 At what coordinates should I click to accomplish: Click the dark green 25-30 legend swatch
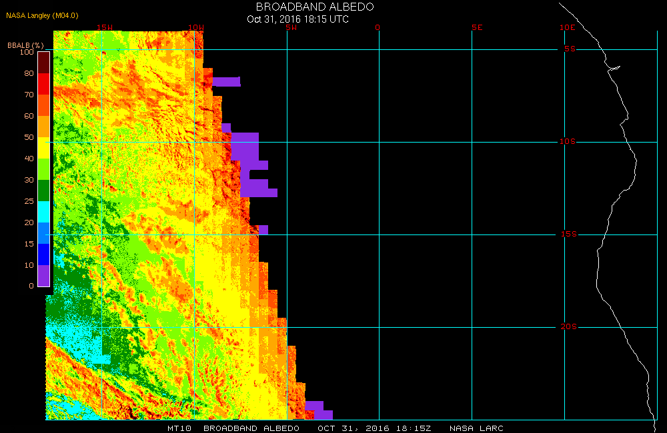(x=43, y=191)
